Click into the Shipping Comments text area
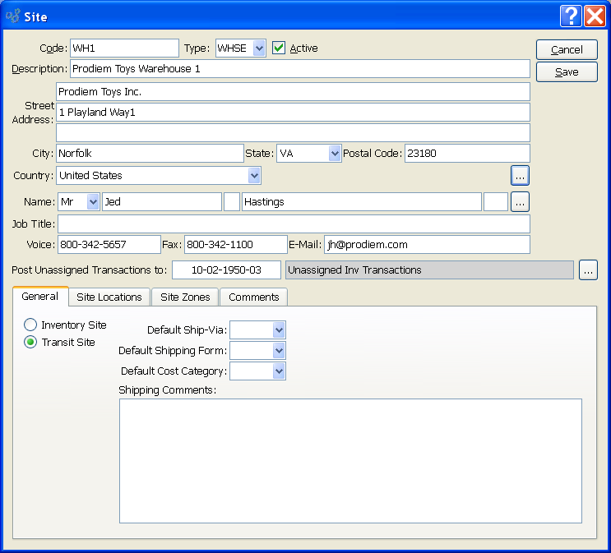This screenshot has height=553, width=611. [x=350, y=460]
